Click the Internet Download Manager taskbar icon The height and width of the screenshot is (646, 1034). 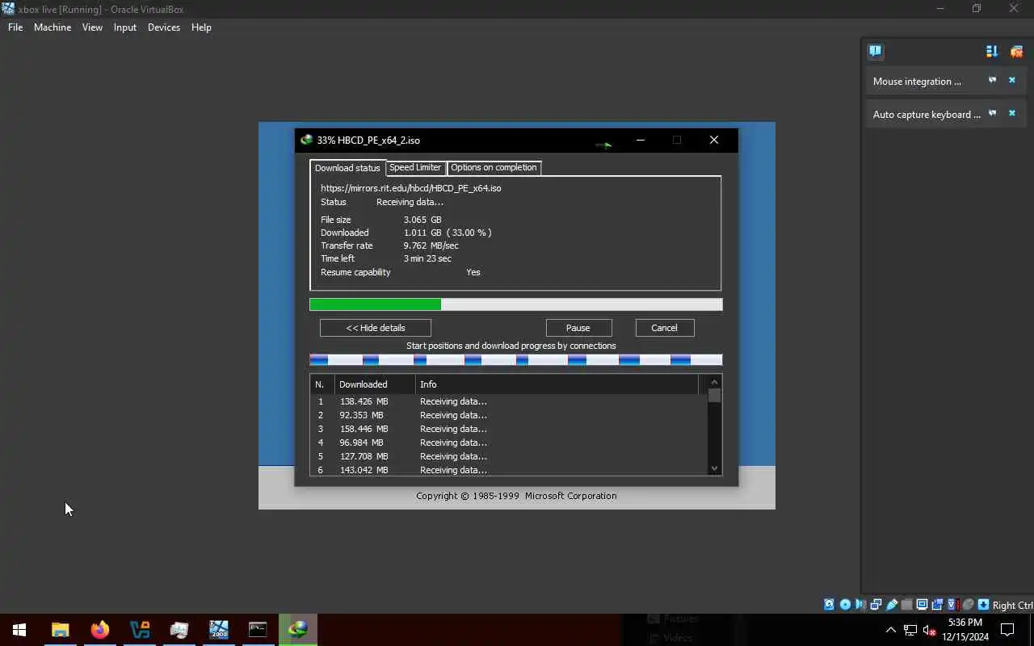tap(298, 630)
